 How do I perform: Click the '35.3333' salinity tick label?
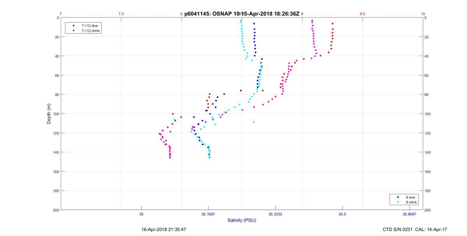(x=276, y=214)
